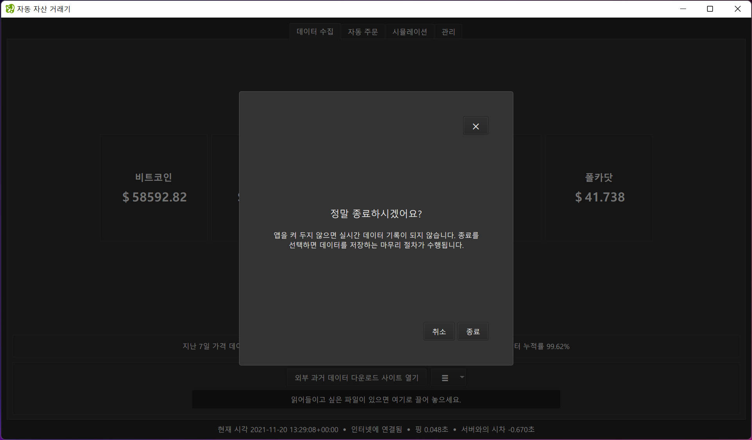Click the 핑 0.048초 status indicator
Screen dimensions: 752x440
[x=432, y=429]
